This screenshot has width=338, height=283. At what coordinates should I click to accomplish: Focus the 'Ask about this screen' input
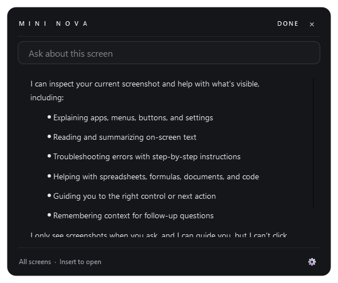coord(169,53)
